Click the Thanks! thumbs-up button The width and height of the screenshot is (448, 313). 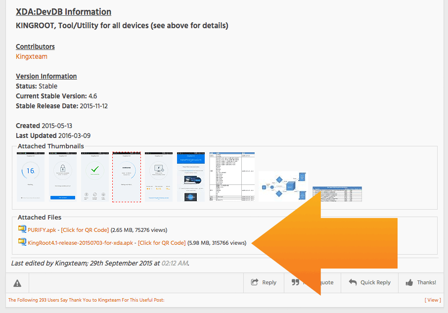click(x=421, y=282)
